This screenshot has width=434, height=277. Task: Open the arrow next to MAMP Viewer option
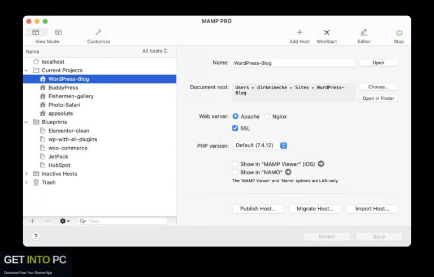(x=321, y=164)
